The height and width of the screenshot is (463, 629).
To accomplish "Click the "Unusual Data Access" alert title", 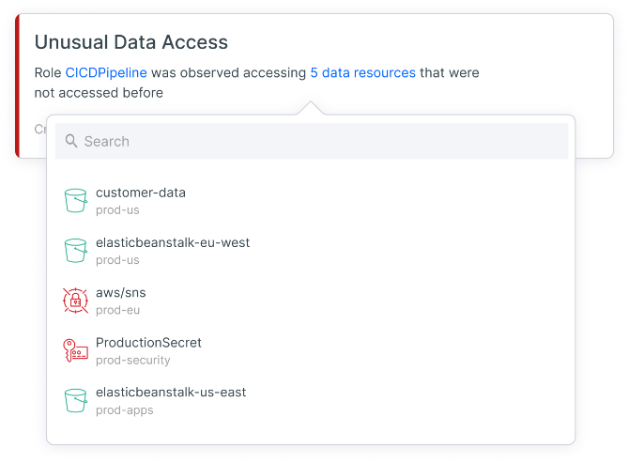I will [x=130, y=42].
